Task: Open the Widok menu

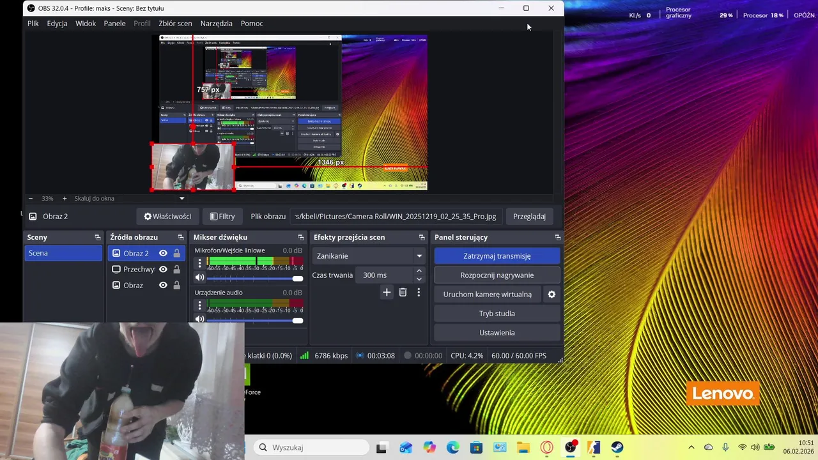Action: click(x=86, y=23)
